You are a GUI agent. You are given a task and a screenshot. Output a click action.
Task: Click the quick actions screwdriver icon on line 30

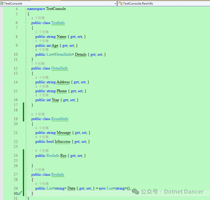pyautogui.click(x=20, y=193)
